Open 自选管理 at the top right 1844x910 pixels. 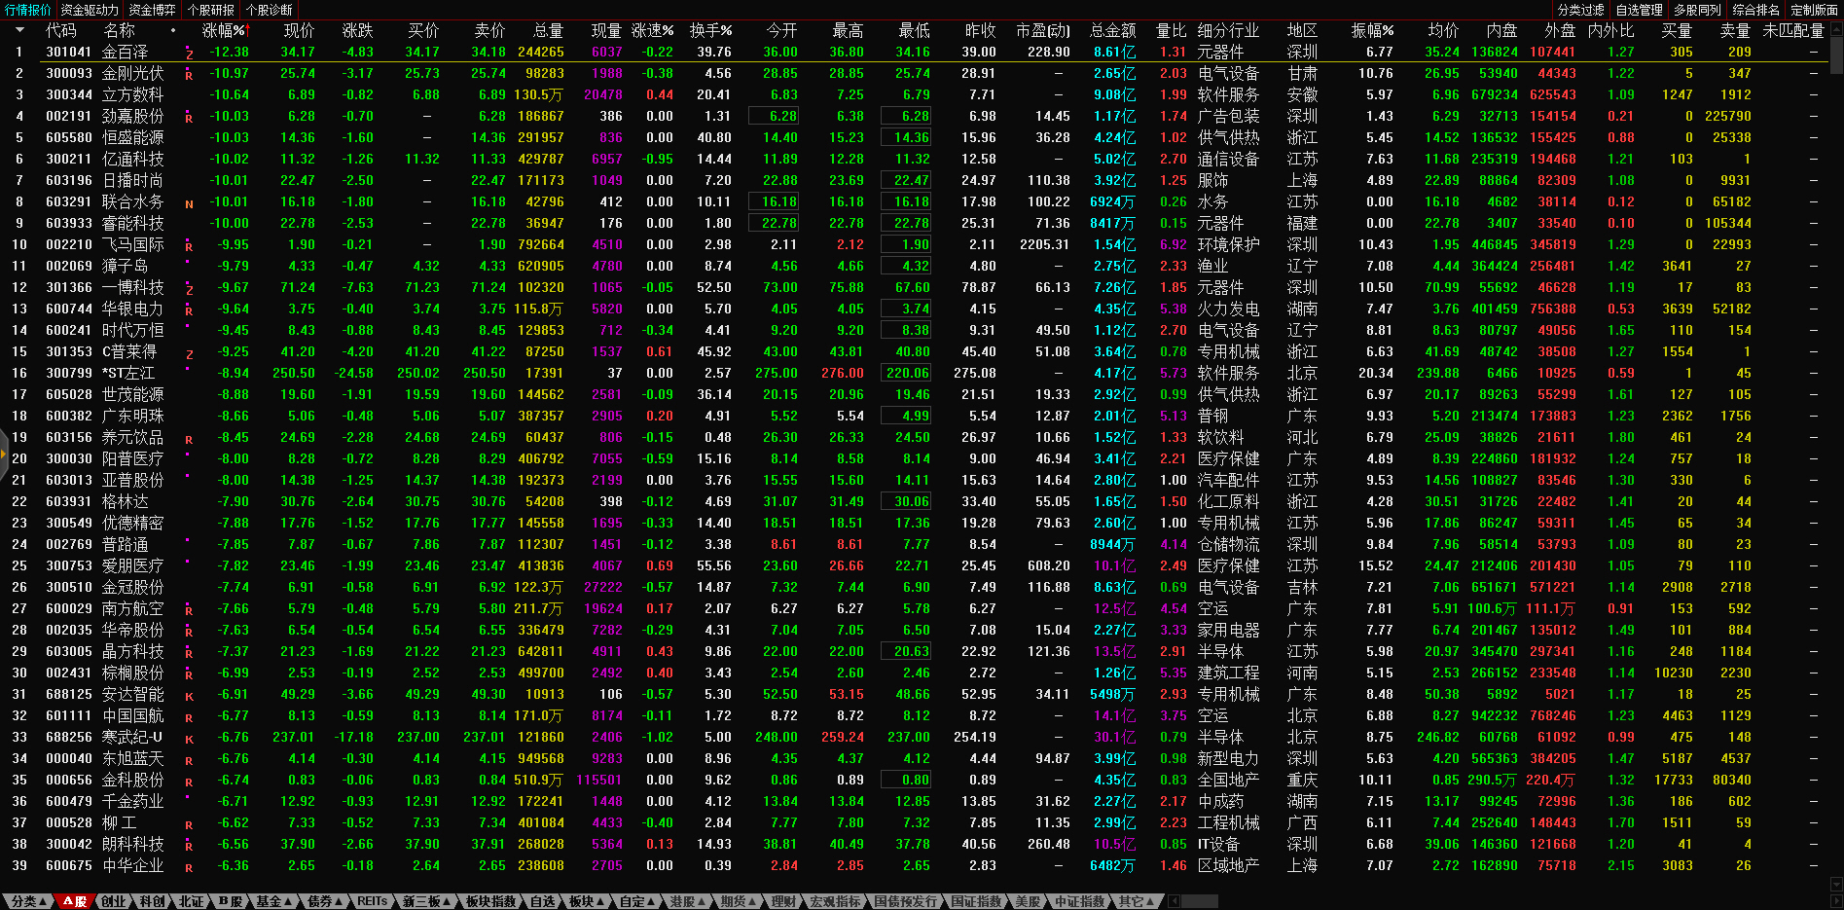[1639, 10]
